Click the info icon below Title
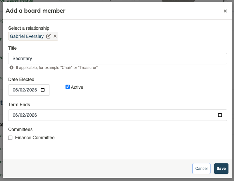 click(x=11, y=67)
